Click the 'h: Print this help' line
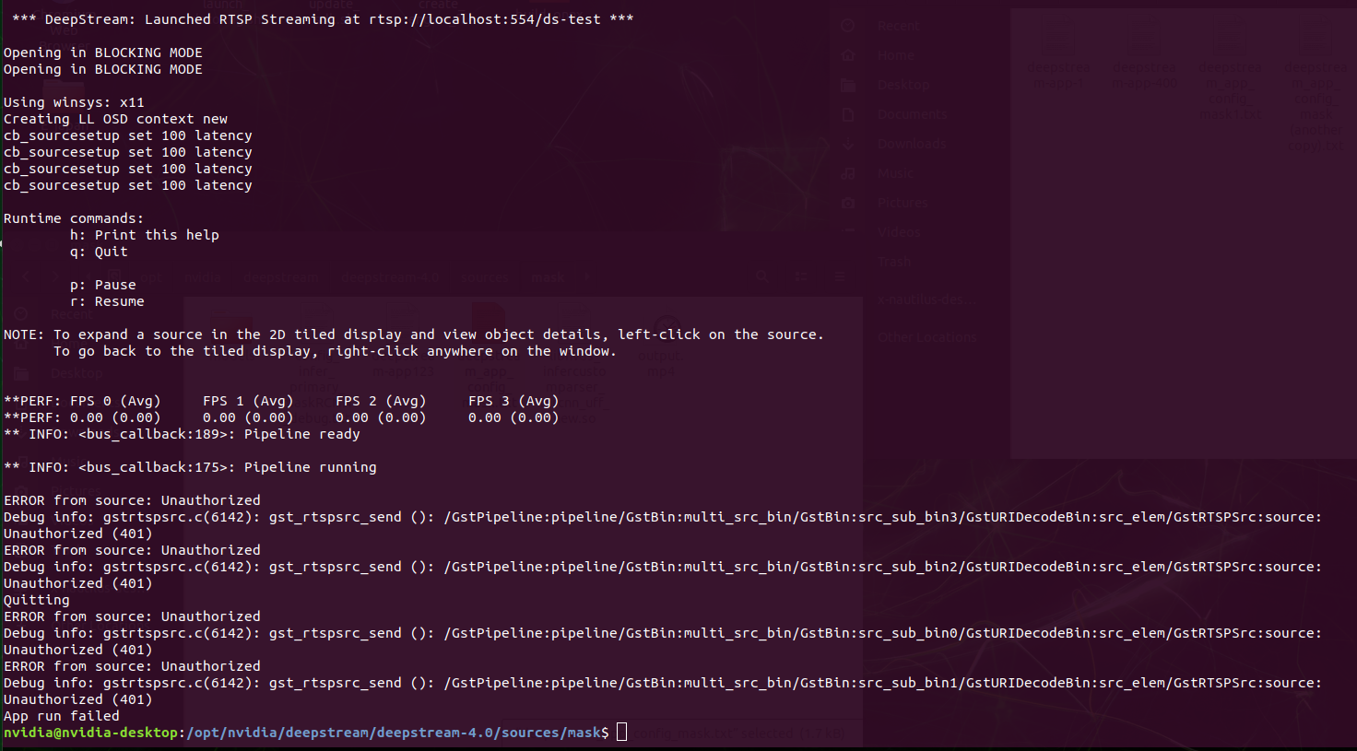 pyautogui.click(x=145, y=235)
